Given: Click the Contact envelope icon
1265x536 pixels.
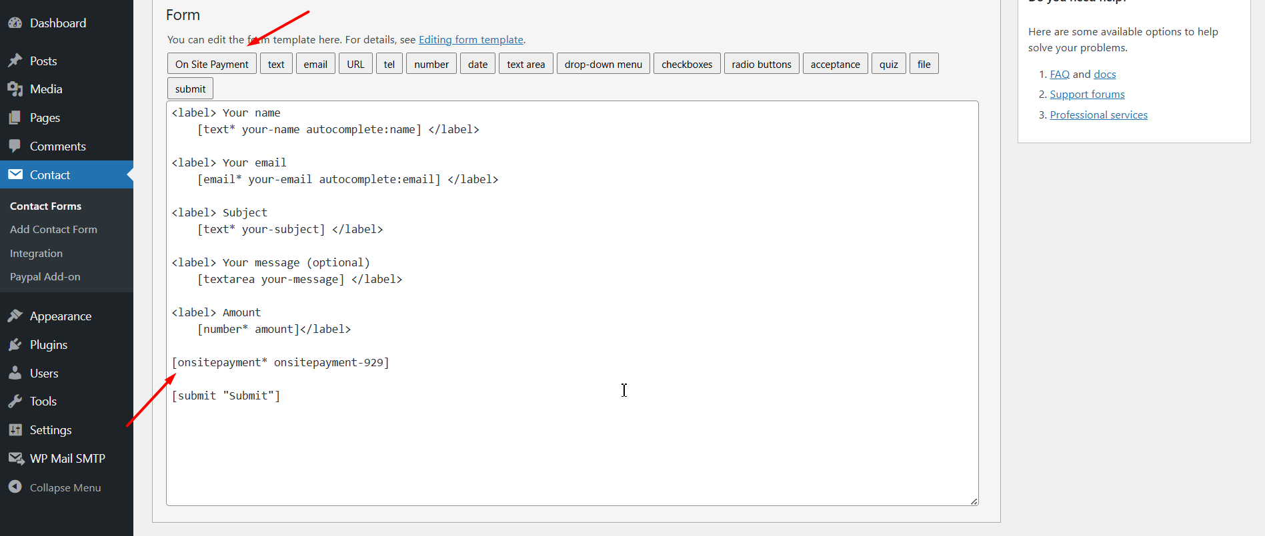Looking at the screenshot, I should click(15, 174).
